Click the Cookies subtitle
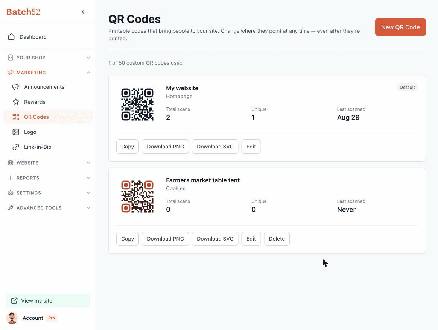438x330 pixels. [176, 188]
